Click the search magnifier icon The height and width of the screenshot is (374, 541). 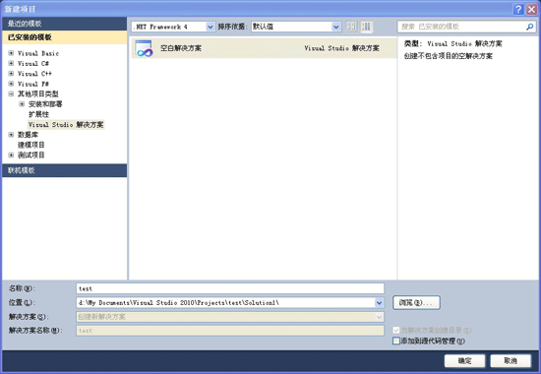click(529, 27)
